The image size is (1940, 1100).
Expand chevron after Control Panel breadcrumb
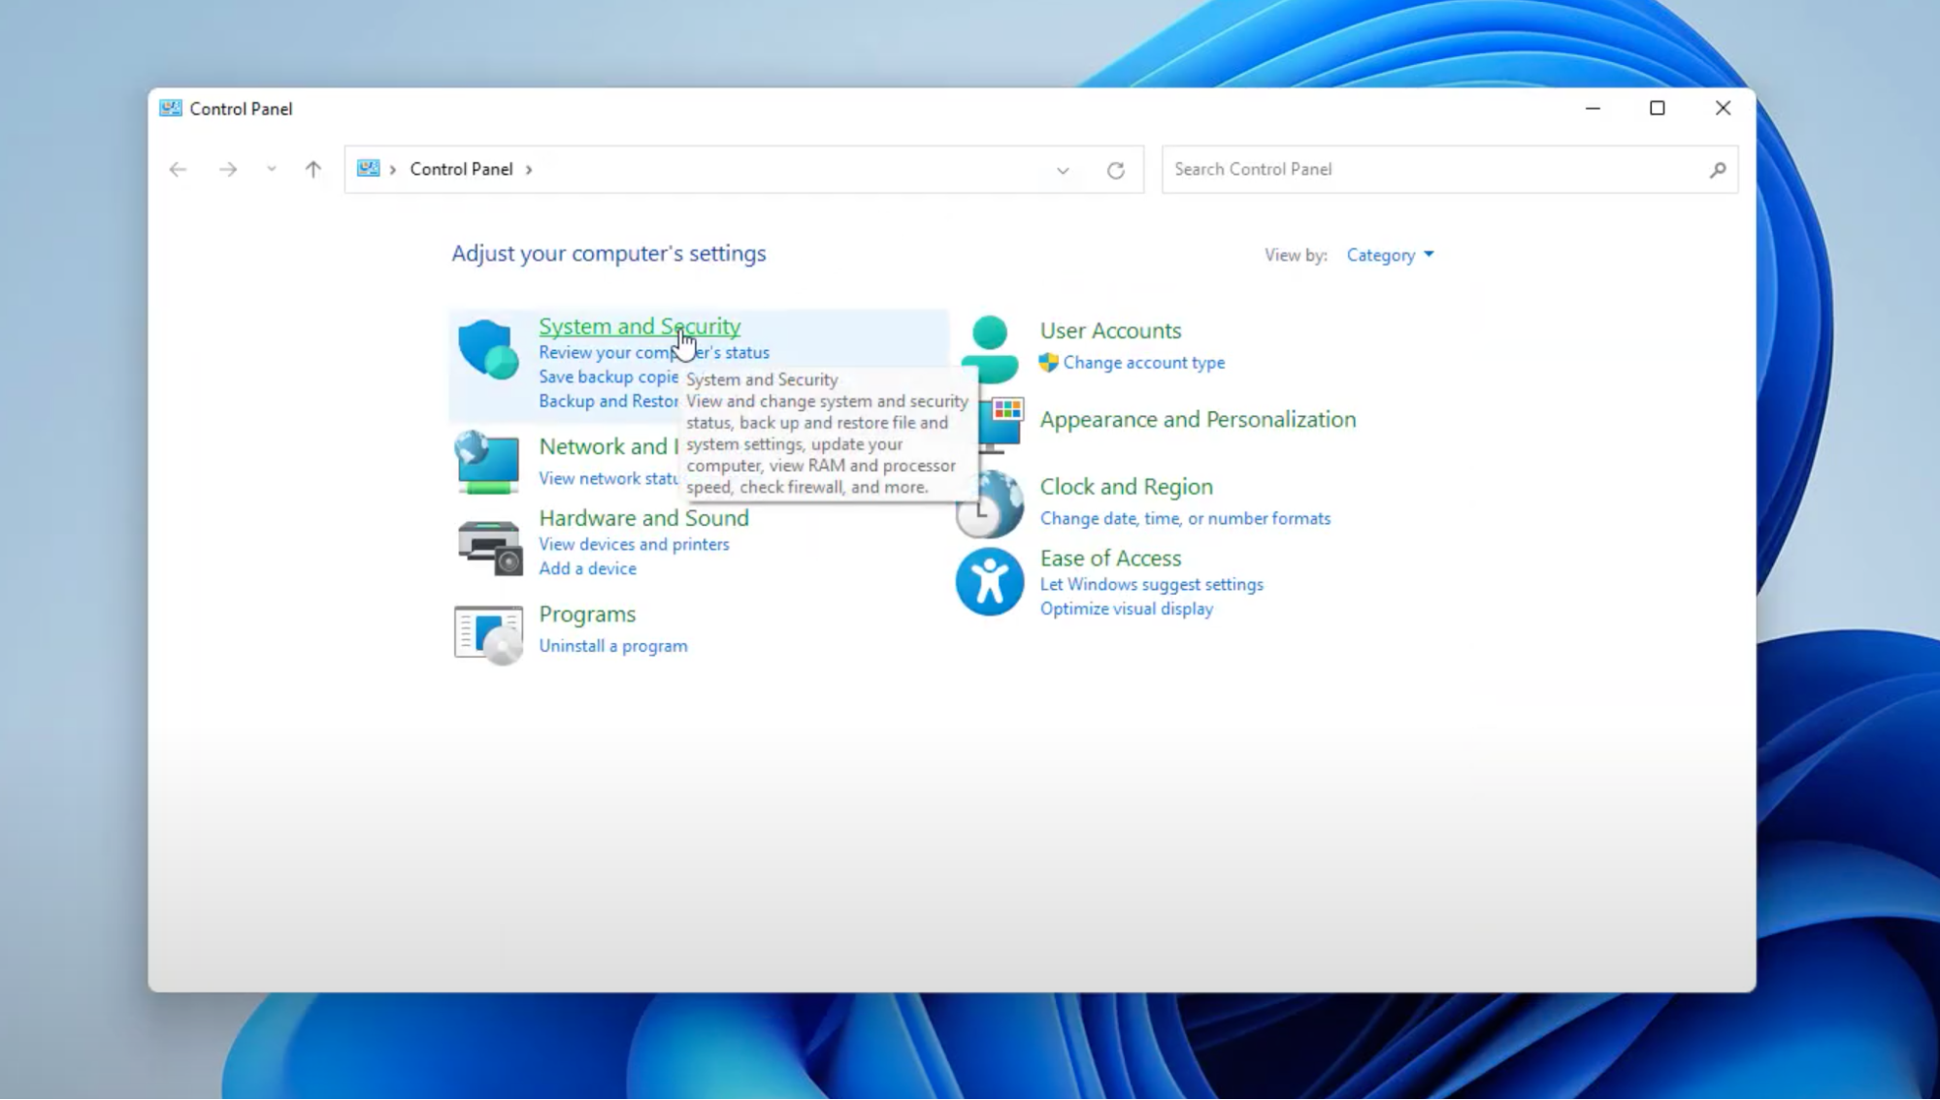click(x=529, y=170)
